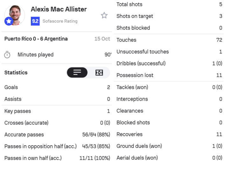Select the Recoveries stat row
This screenshot has width=229, height=172.
point(169,134)
